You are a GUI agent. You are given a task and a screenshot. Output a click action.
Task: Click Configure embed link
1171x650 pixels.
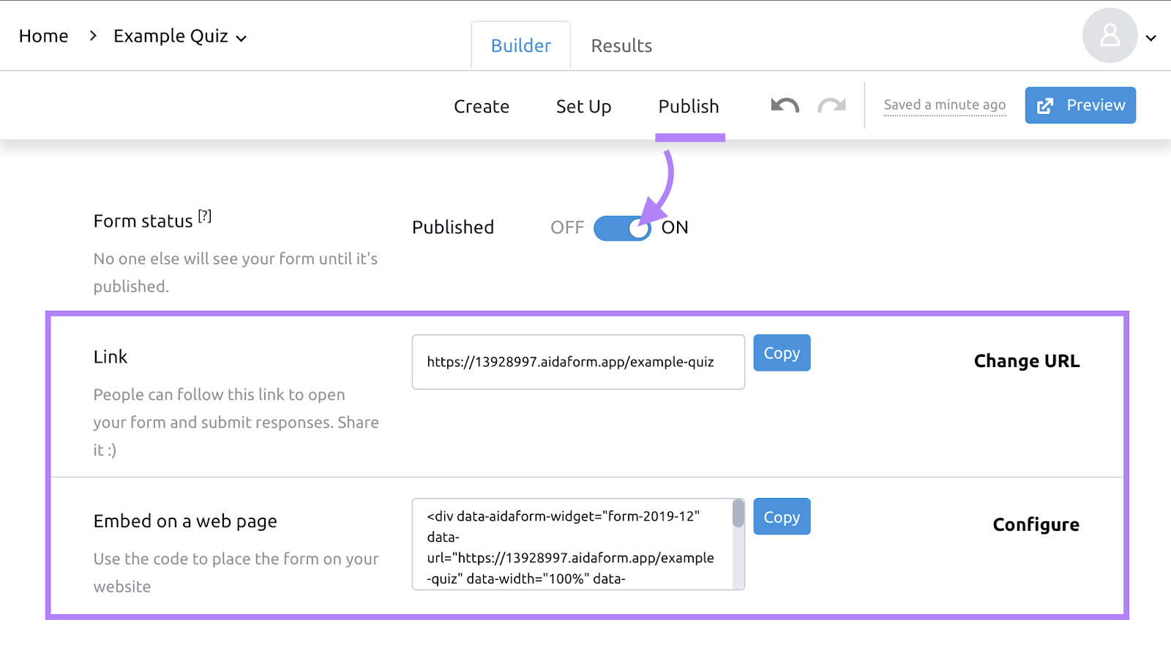(1036, 525)
